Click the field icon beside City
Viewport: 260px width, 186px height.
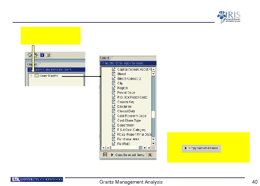click(x=113, y=83)
